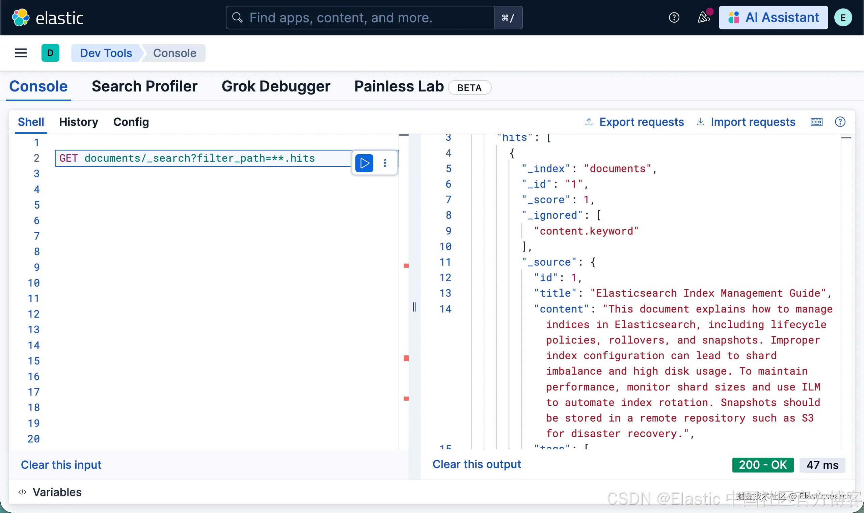Open the newsfeed notifications icon
The height and width of the screenshot is (513, 864).
click(x=704, y=17)
